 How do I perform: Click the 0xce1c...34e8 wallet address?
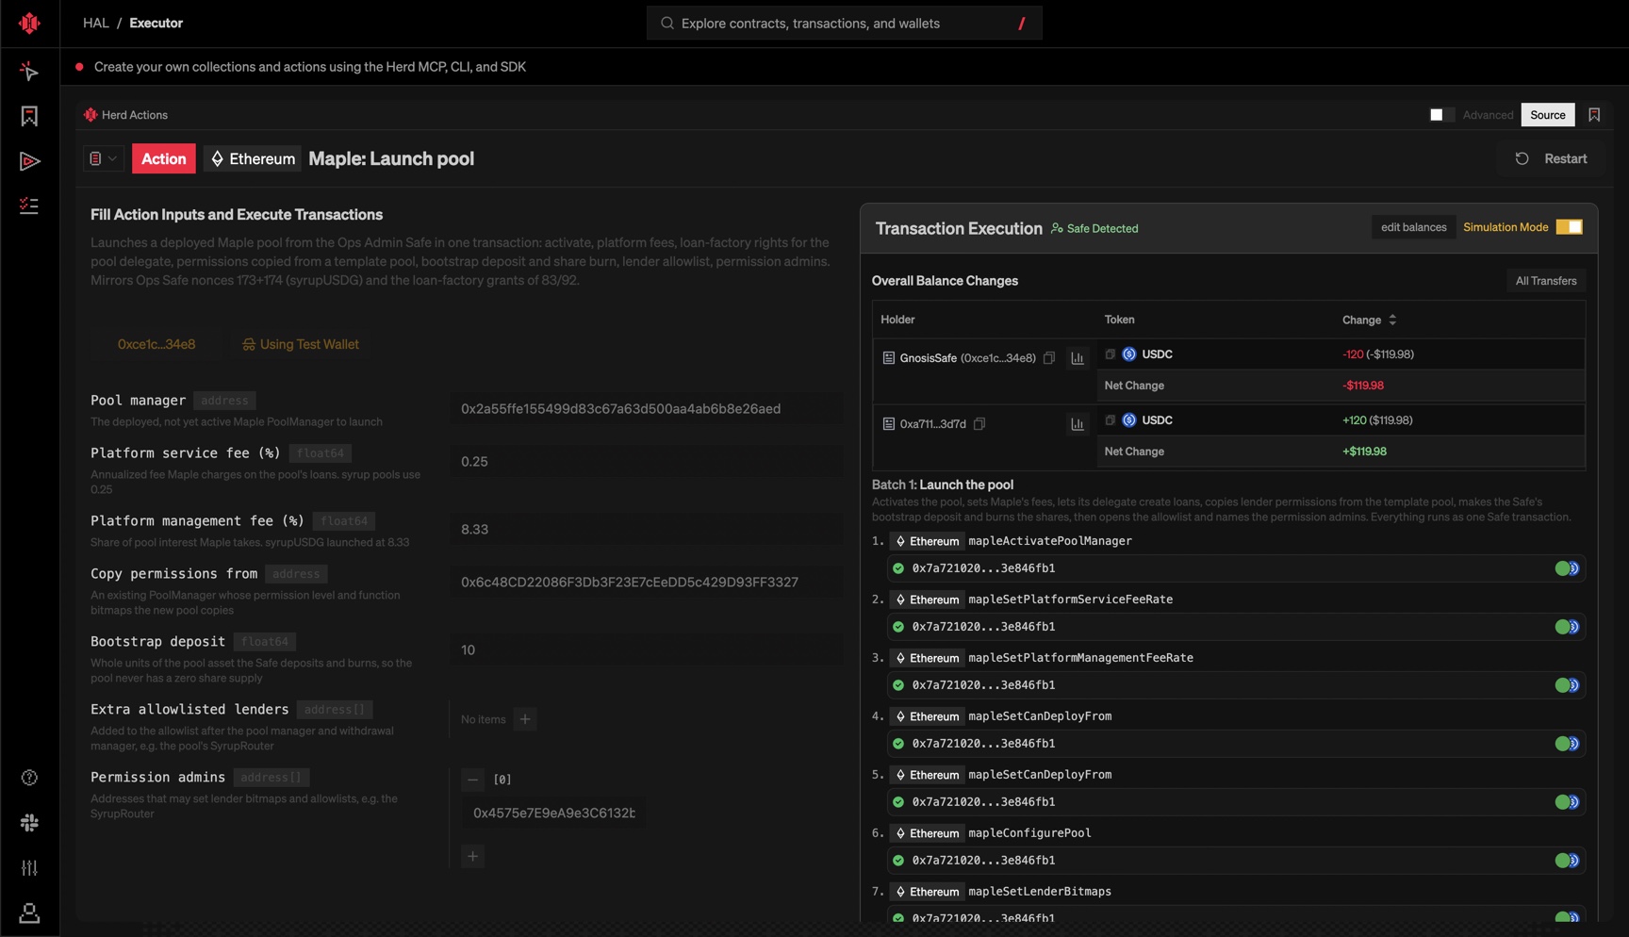[156, 344]
